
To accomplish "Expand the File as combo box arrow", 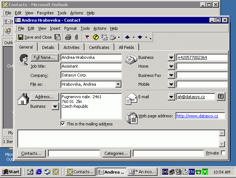I will click(x=118, y=84).
